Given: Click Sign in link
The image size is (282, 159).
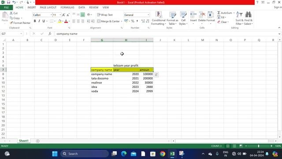Looking at the screenshot, I should click(278, 7).
